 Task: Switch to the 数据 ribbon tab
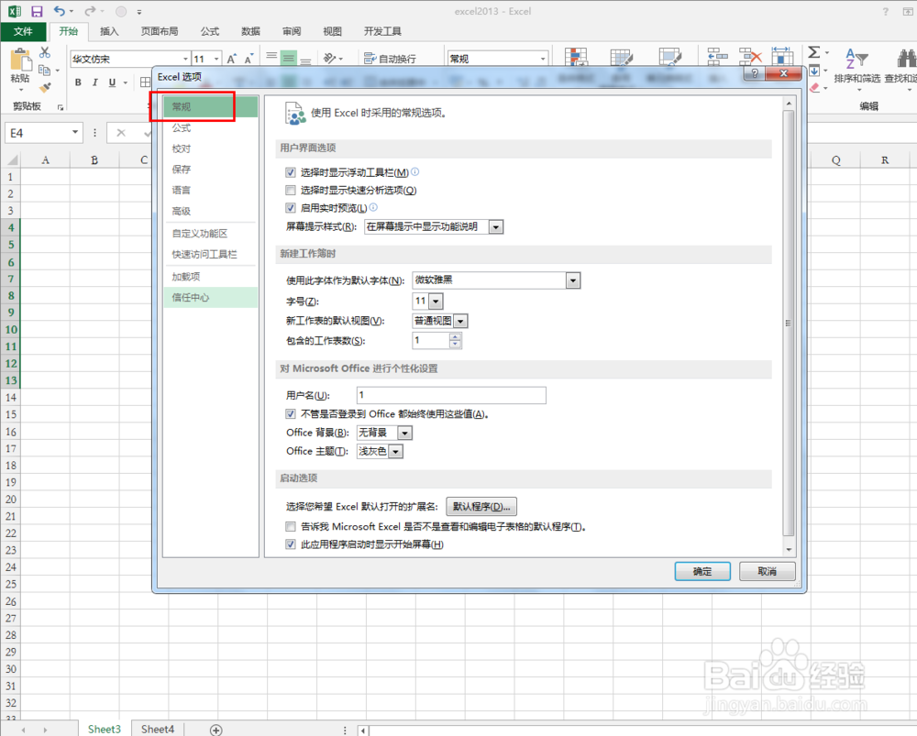pos(250,31)
